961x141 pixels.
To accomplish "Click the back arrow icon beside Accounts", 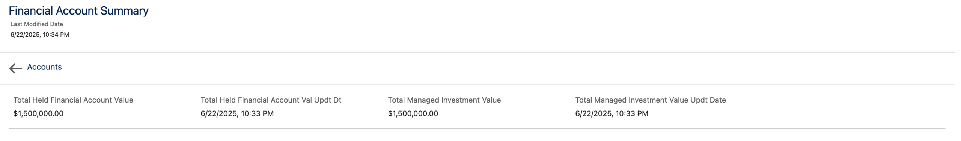I will (15, 68).
